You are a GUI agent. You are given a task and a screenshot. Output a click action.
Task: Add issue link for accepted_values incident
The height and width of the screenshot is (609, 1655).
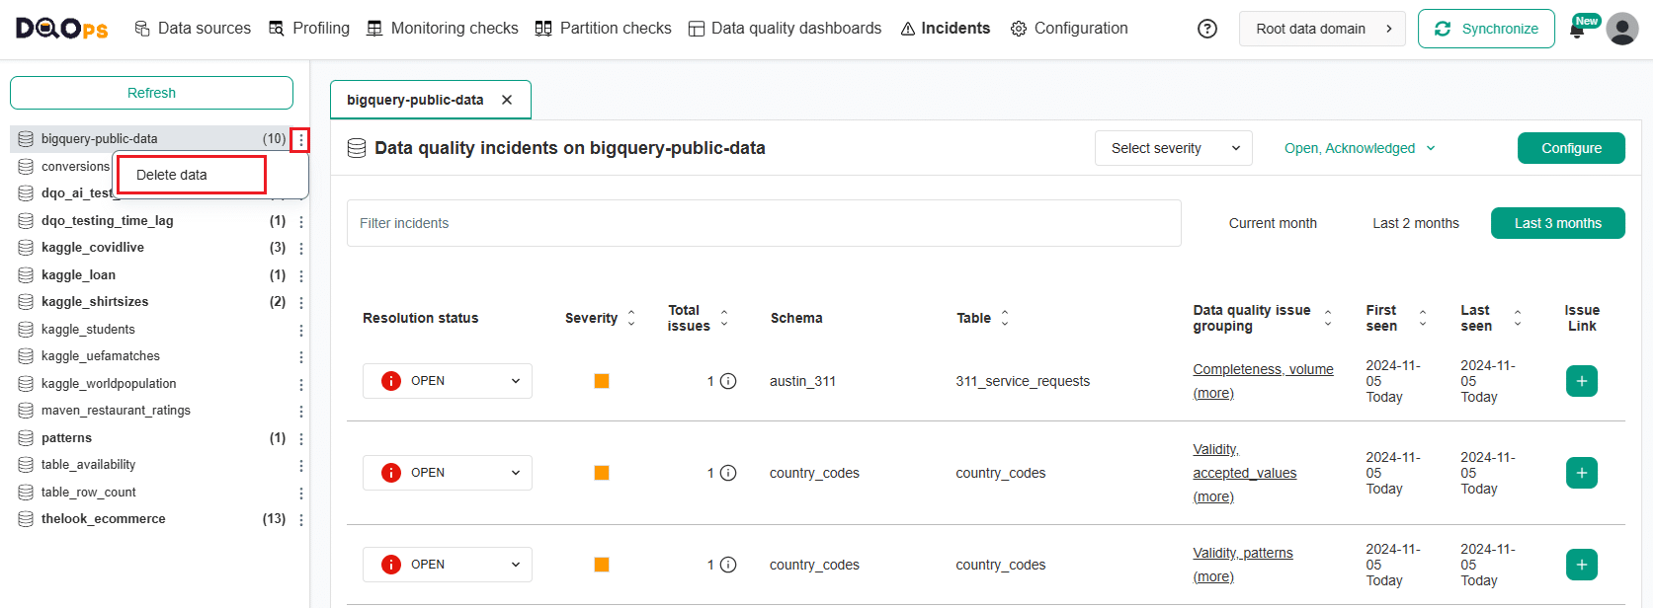tap(1582, 473)
